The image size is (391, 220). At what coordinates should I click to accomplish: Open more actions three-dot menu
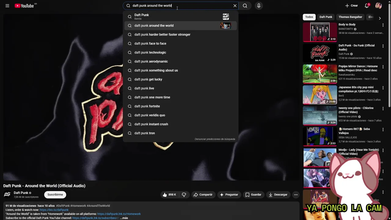coord(296,195)
